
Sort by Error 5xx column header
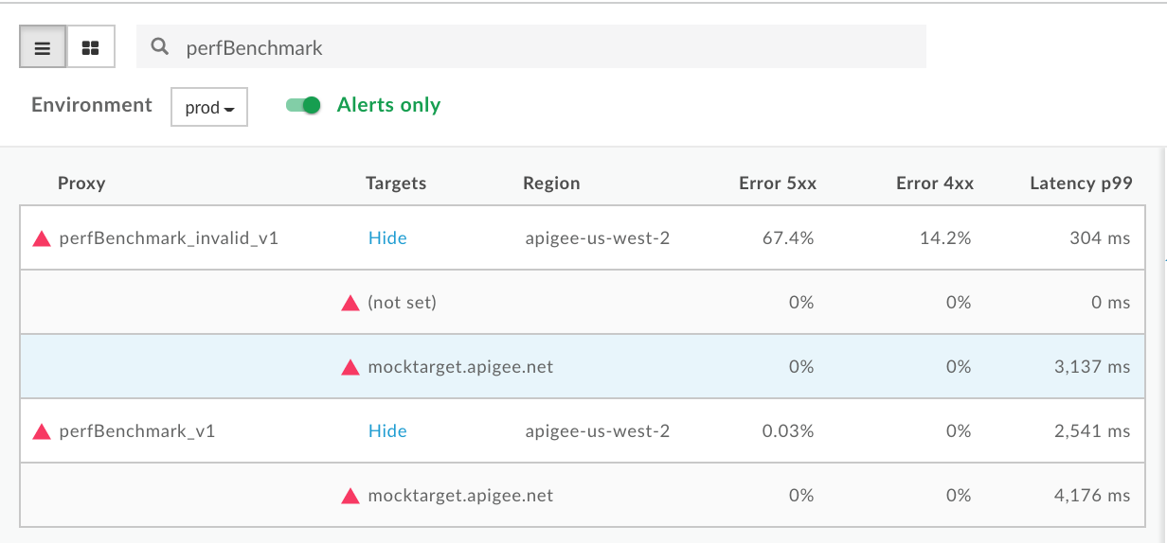[x=777, y=184]
